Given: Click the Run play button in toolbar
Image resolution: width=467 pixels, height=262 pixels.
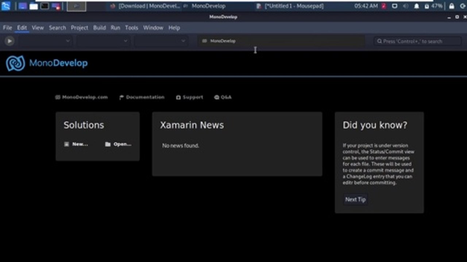Looking at the screenshot, I should click(x=9, y=41).
